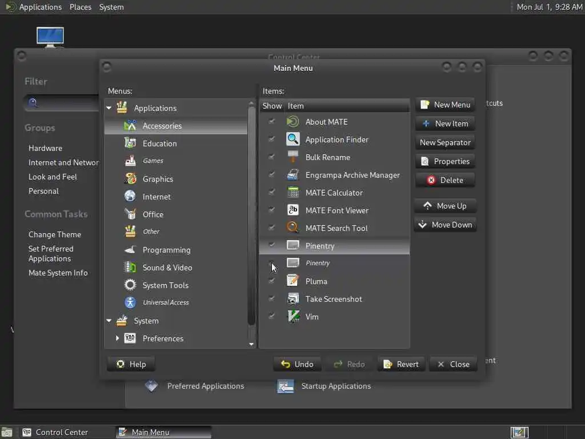Click the Startup Applications icon in Control Center
Viewport: 585px width, 439px height.
[286, 386]
